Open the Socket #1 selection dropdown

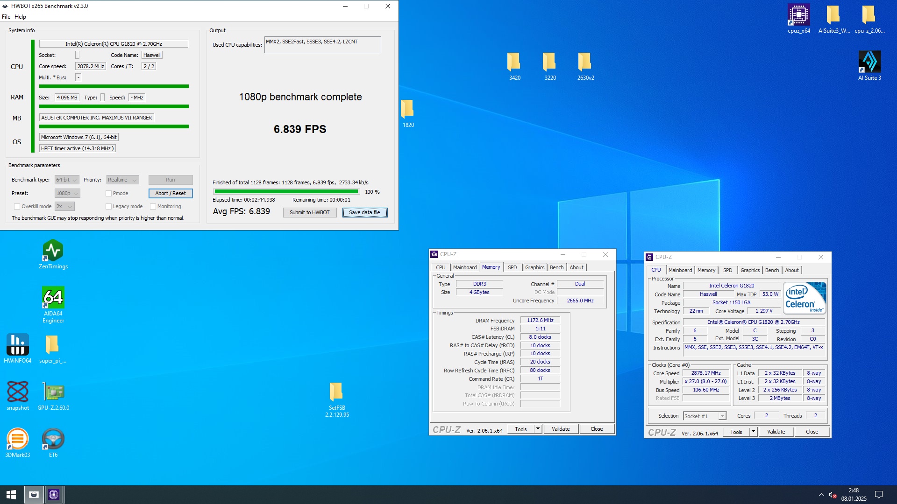(705, 416)
